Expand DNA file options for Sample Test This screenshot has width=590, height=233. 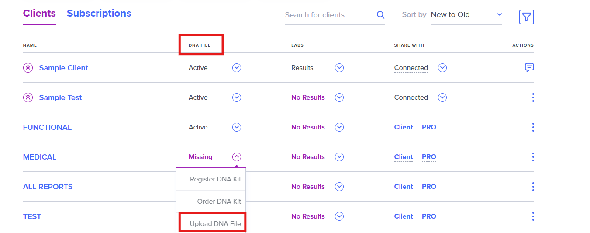[x=237, y=97]
